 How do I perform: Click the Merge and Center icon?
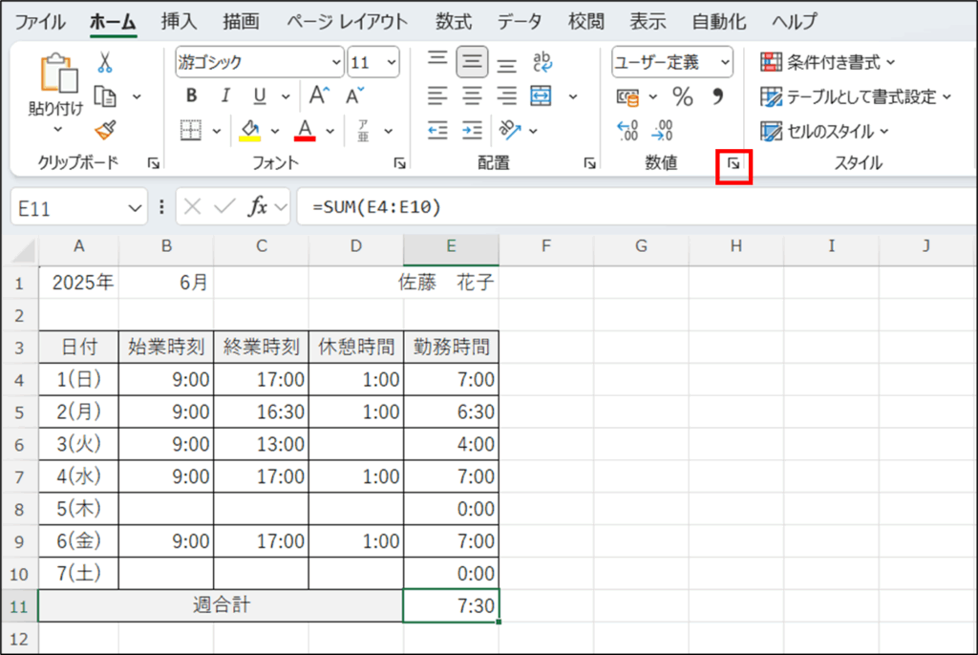click(x=541, y=96)
